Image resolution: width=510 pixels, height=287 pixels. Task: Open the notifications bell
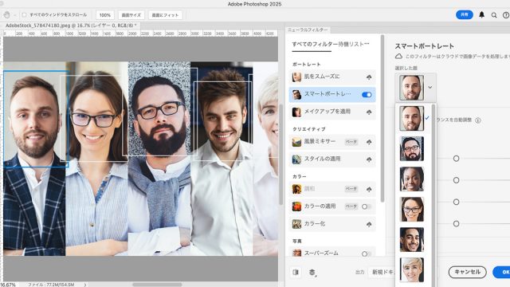(481, 15)
